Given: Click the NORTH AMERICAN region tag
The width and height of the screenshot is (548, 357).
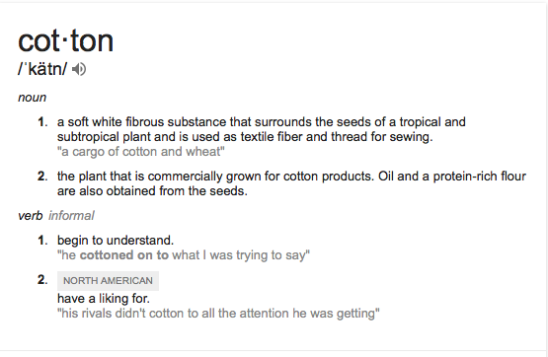Looking at the screenshot, I should (x=108, y=281).
